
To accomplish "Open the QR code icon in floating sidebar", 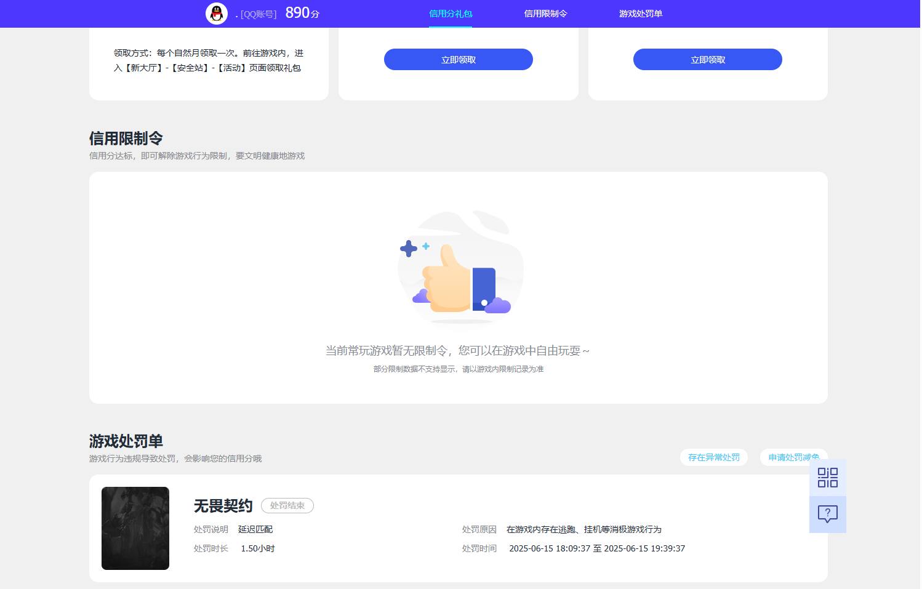I will click(x=828, y=478).
